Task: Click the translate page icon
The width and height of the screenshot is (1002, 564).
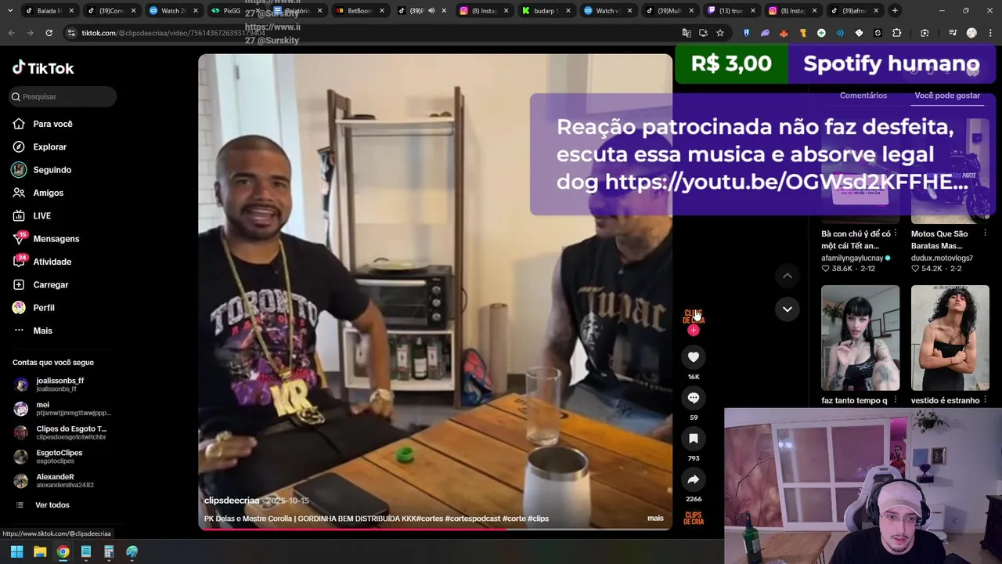Action: [687, 33]
